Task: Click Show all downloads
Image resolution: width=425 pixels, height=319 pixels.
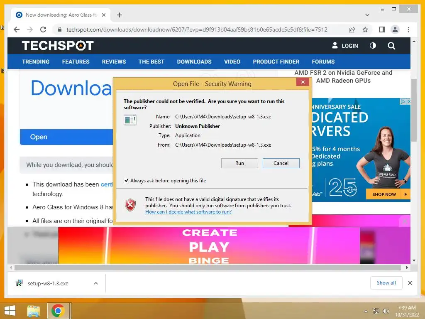Action: pyautogui.click(x=386, y=283)
